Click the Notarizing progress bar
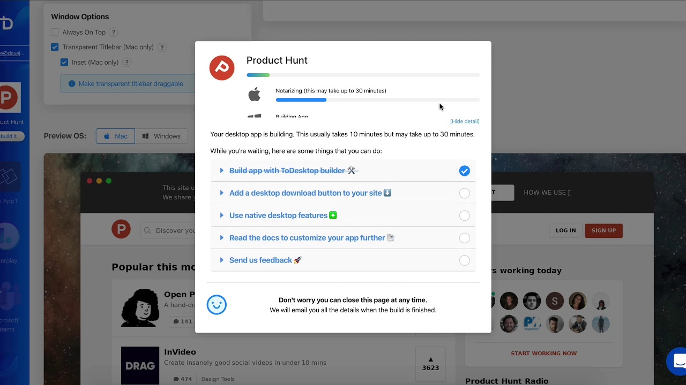The height and width of the screenshot is (385, 686). 377,100
